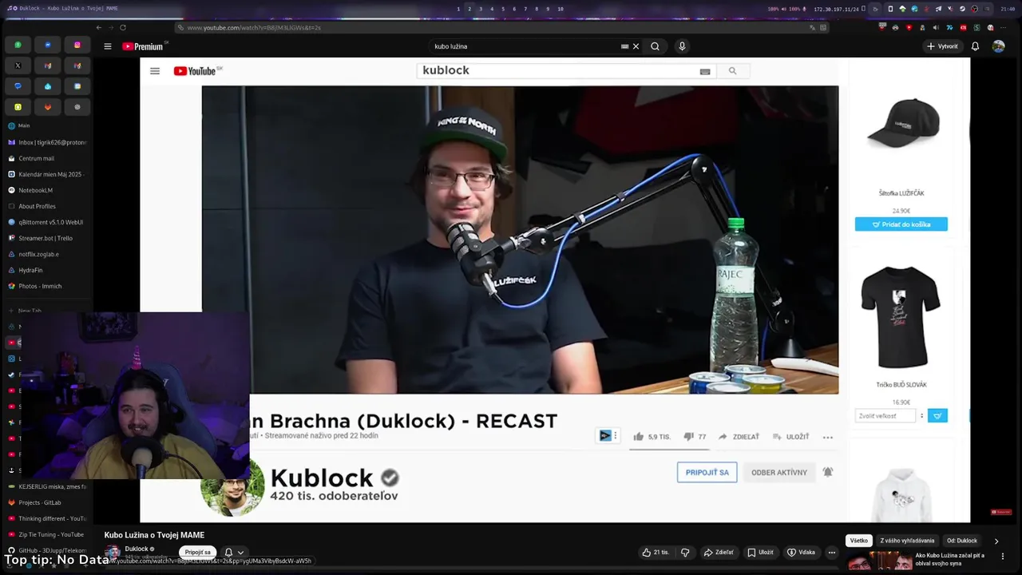Open the Duklock channel under the video
The height and width of the screenshot is (575, 1022).
coord(137,549)
